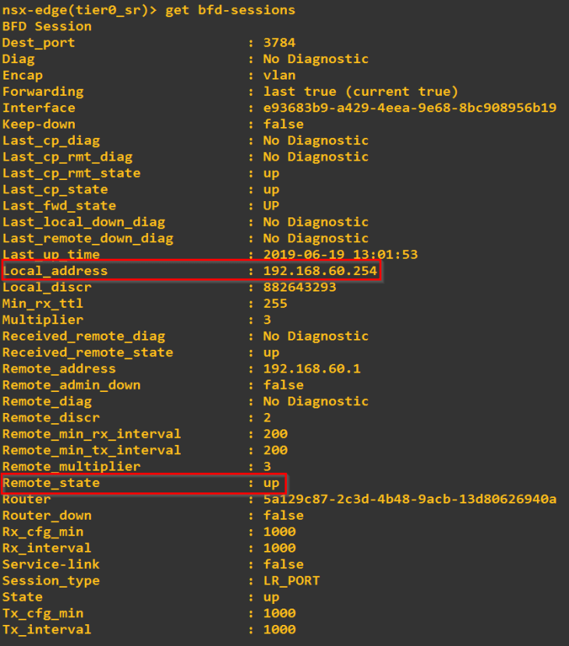Click the Session_type value LR_PORT
Screen dimensions: 569x646
pyautogui.click(x=291, y=581)
